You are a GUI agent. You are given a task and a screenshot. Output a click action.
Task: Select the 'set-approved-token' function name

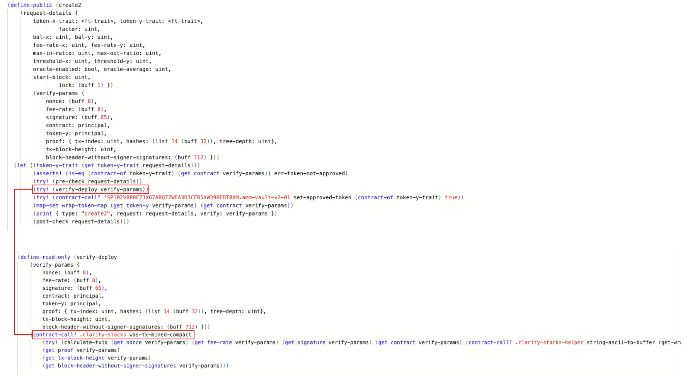pyautogui.click(x=322, y=197)
